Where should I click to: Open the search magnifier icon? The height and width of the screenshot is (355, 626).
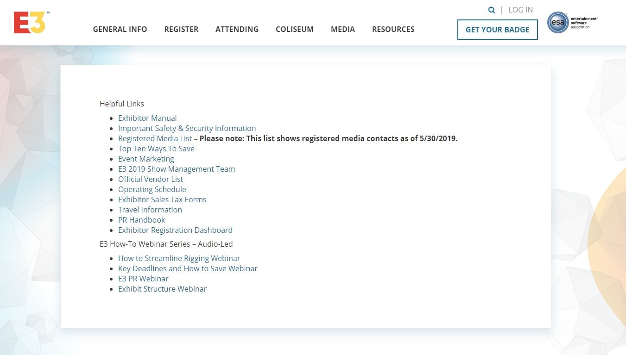(x=492, y=10)
